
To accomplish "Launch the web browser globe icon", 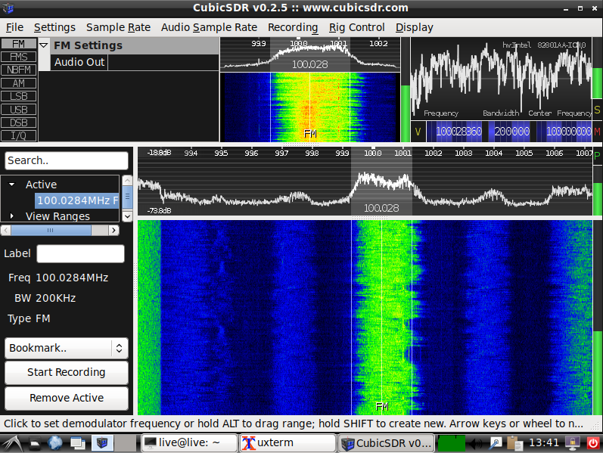I will point(55,443).
